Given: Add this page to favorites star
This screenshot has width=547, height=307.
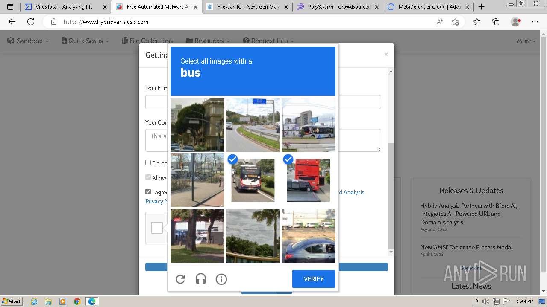Looking at the screenshot, I should [x=456, y=22].
